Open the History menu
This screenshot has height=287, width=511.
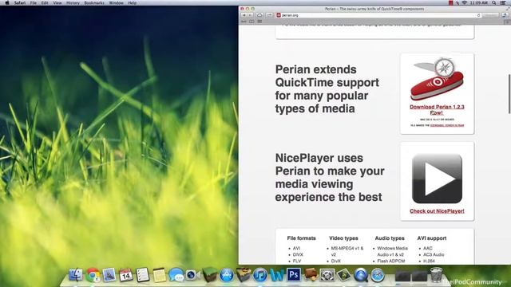[x=73, y=3]
